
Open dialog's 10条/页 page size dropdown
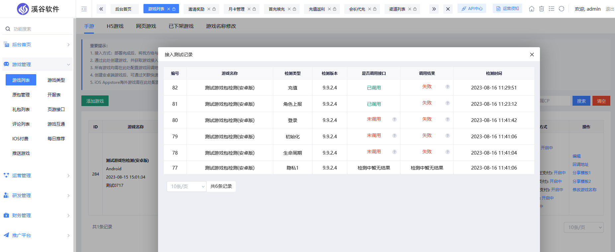coord(187,187)
